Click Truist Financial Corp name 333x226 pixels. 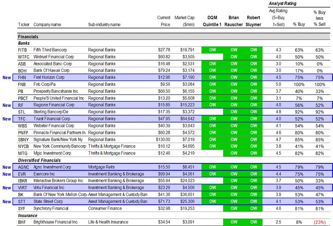point(52,119)
